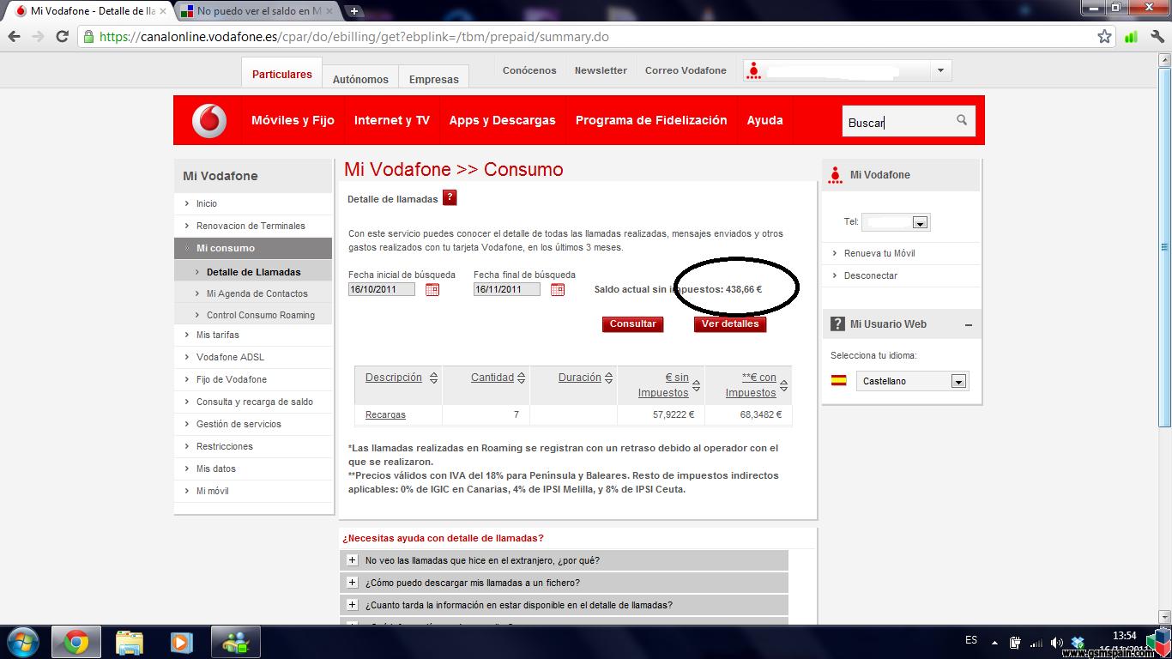Screen dimensions: 1172x659
Task: Click the Vodafone logo in red banner
Action: (x=209, y=121)
